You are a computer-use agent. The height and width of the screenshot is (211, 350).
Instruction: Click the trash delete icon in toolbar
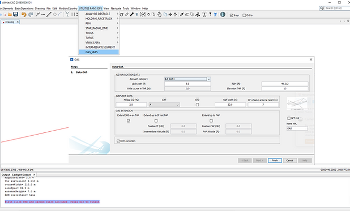tap(137, 15)
